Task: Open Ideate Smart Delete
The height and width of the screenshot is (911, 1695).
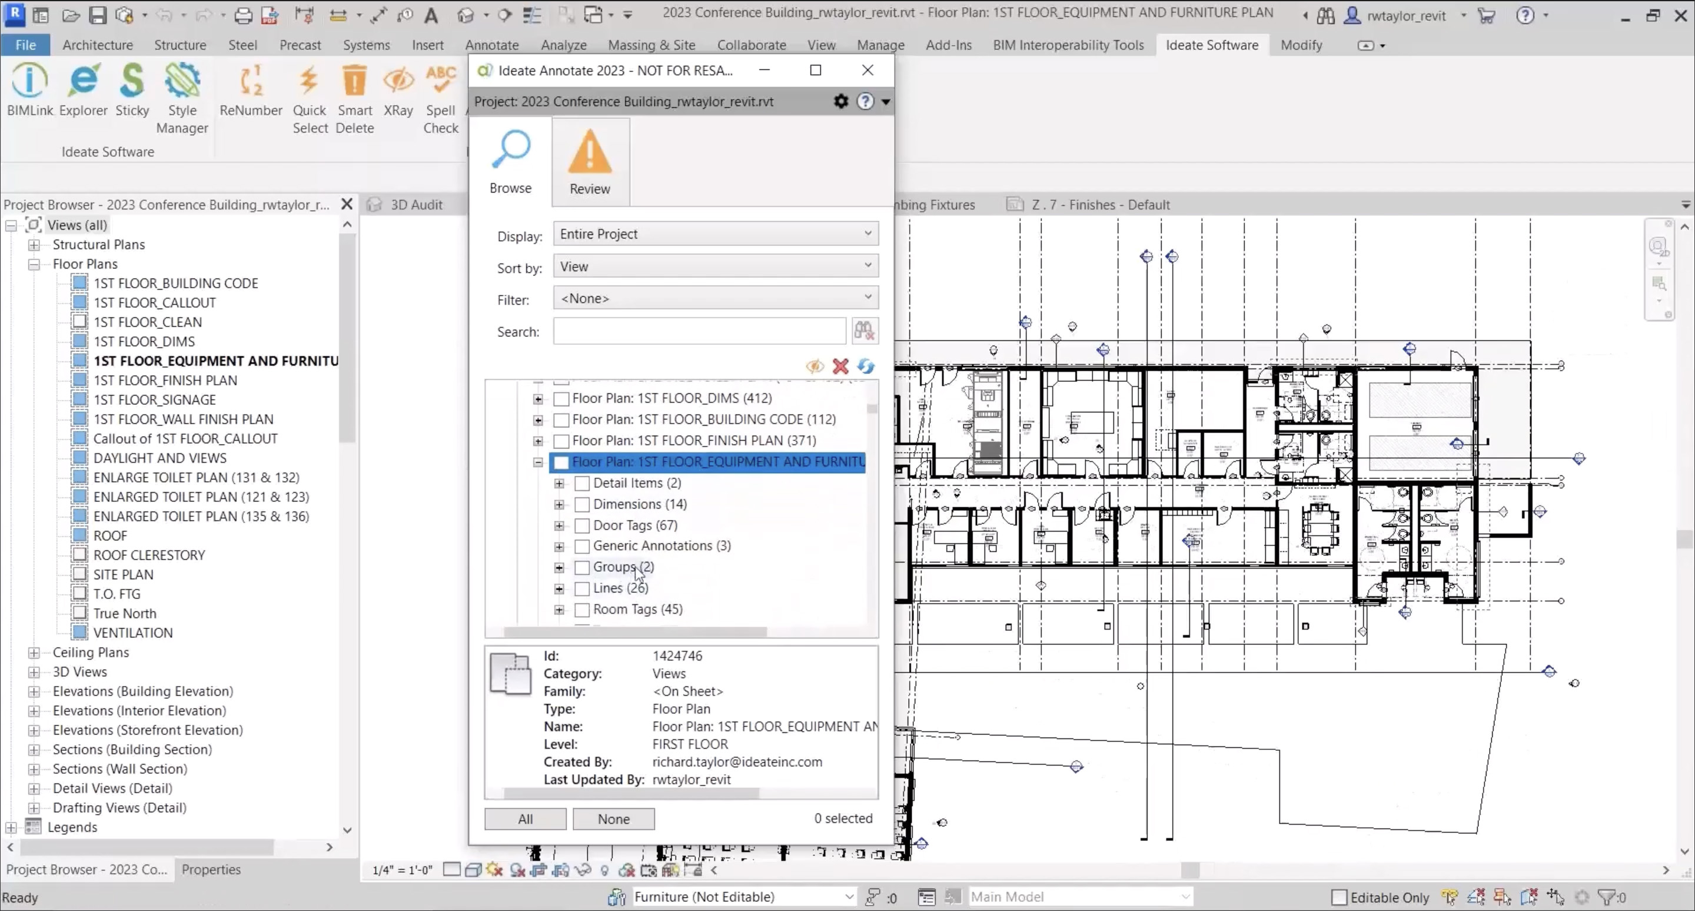Action: (x=355, y=99)
